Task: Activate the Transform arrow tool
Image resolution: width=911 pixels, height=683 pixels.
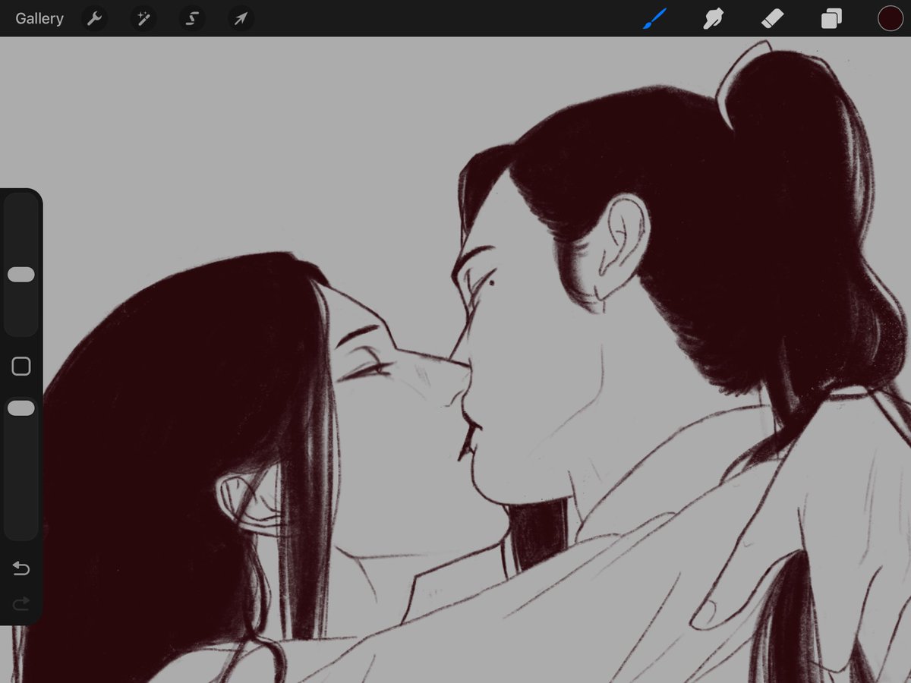Action: coord(241,18)
